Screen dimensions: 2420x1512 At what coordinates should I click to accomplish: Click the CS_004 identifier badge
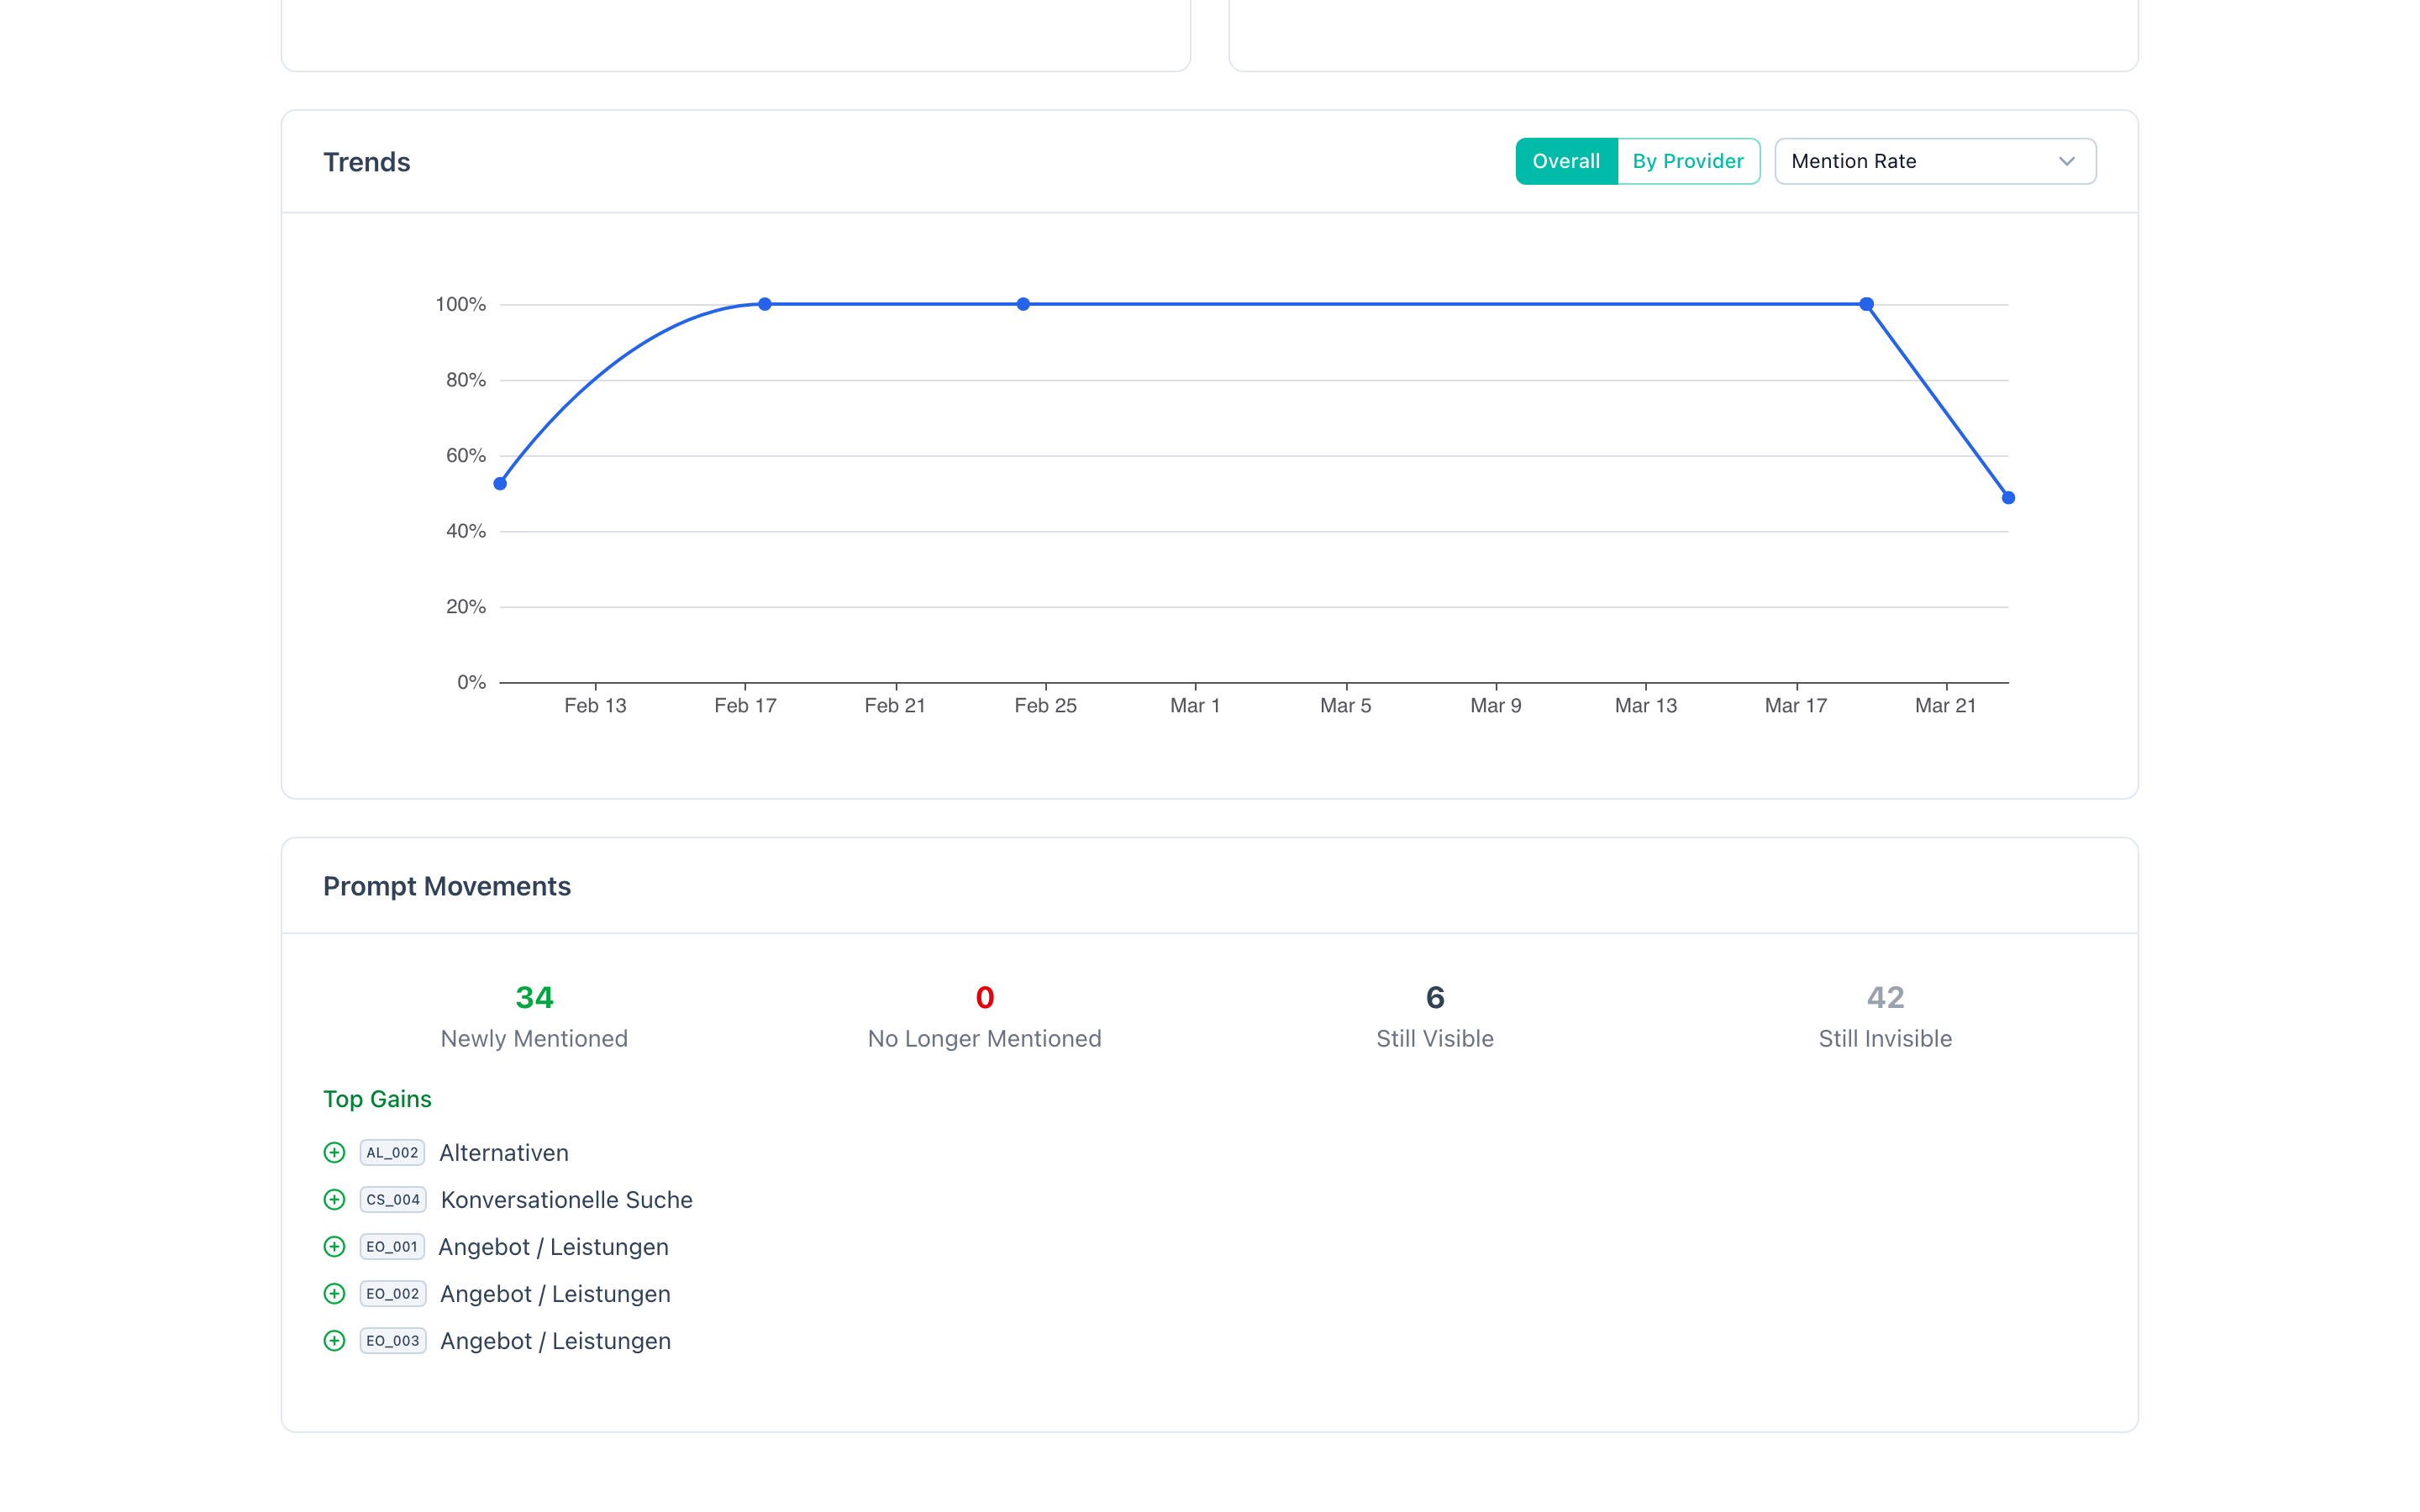point(392,1200)
